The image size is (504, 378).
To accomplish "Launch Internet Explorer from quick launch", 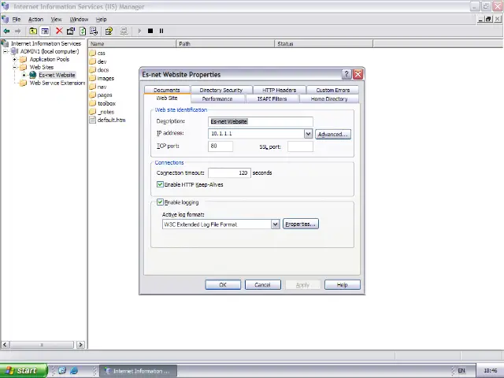I will [x=74, y=371].
